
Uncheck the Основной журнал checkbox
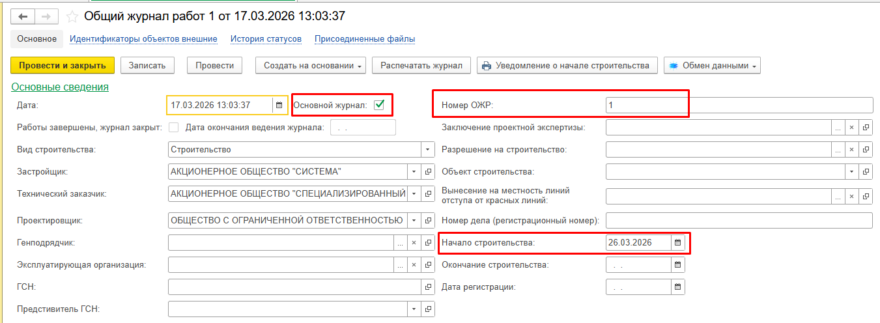379,105
